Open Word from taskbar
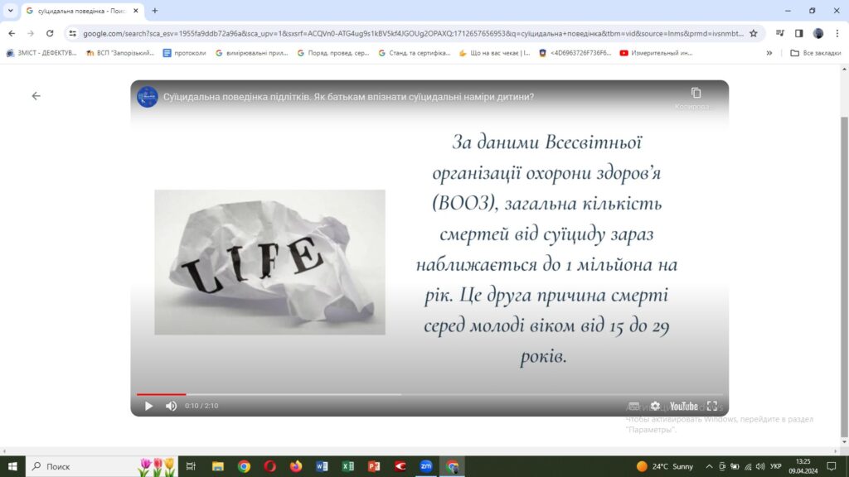Screen dimensions: 849x477 tap(322, 466)
